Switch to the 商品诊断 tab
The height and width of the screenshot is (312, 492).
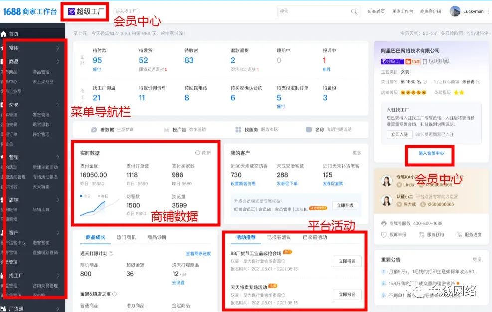tap(157, 237)
